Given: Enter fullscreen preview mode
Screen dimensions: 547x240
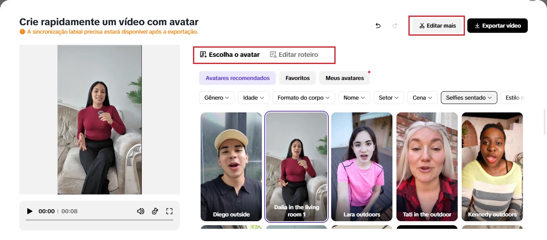Looking at the screenshot, I should [169, 211].
